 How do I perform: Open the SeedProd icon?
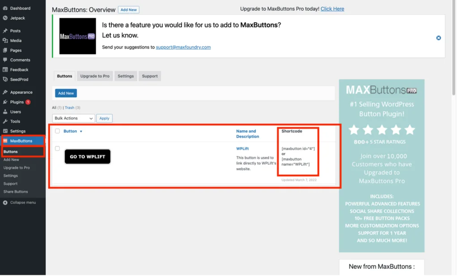5,79
